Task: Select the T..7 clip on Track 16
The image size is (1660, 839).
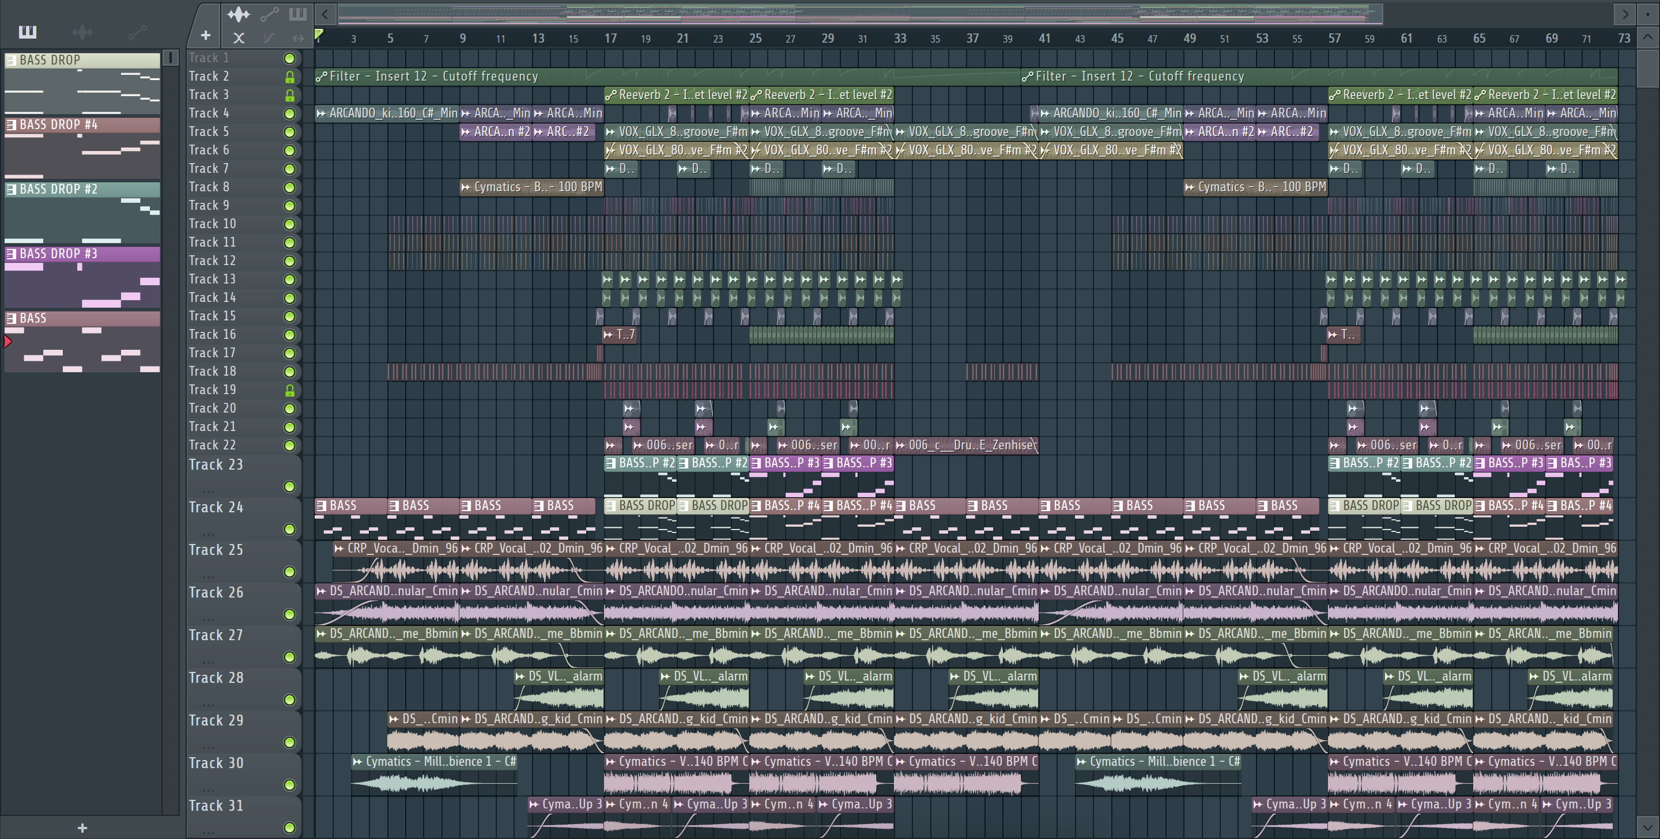Action: pos(620,334)
